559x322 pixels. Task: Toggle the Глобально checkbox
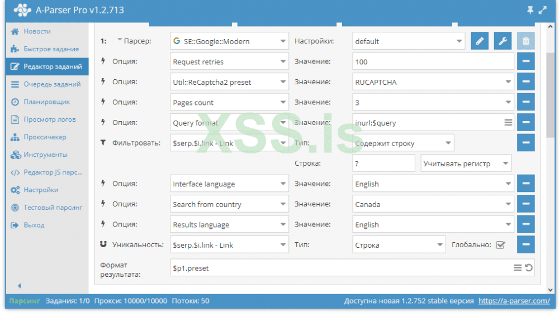[500, 245]
